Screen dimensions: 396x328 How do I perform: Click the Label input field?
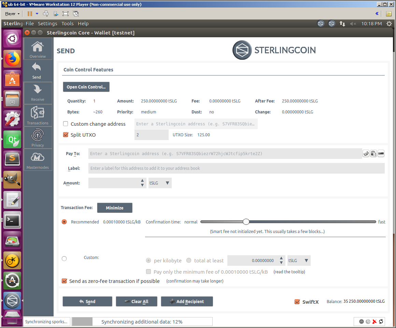coord(236,168)
